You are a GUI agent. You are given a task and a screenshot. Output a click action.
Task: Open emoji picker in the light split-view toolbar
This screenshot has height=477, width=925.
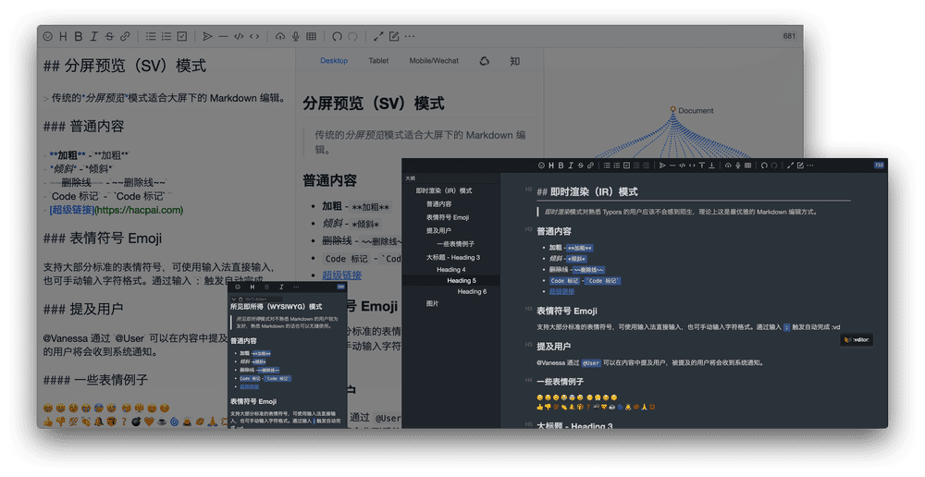[48, 37]
